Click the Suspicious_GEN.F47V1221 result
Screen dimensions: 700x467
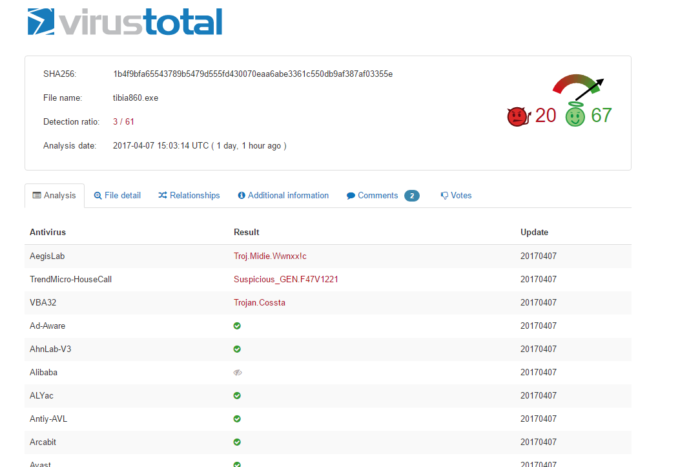tap(285, 280)
